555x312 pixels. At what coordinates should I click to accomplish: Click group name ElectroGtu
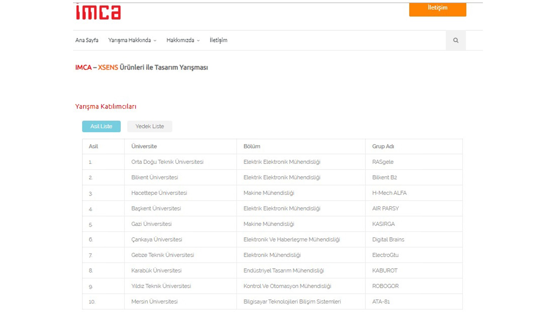click(385, 255)
